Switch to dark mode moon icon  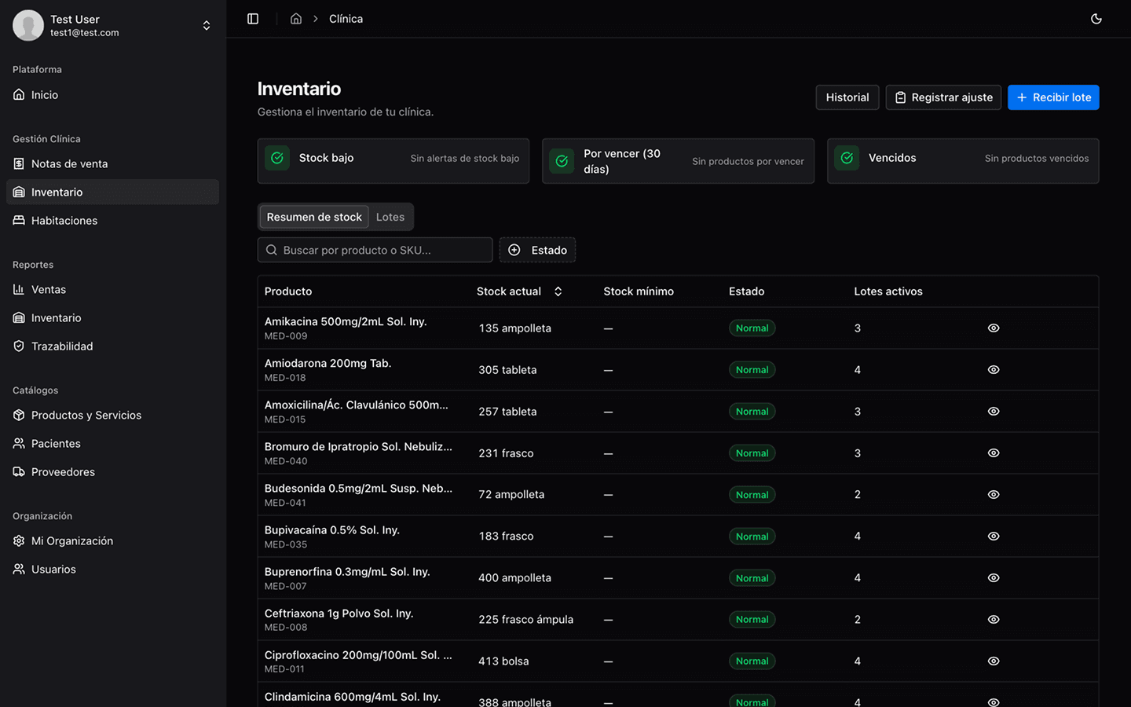pos(1096,19)
